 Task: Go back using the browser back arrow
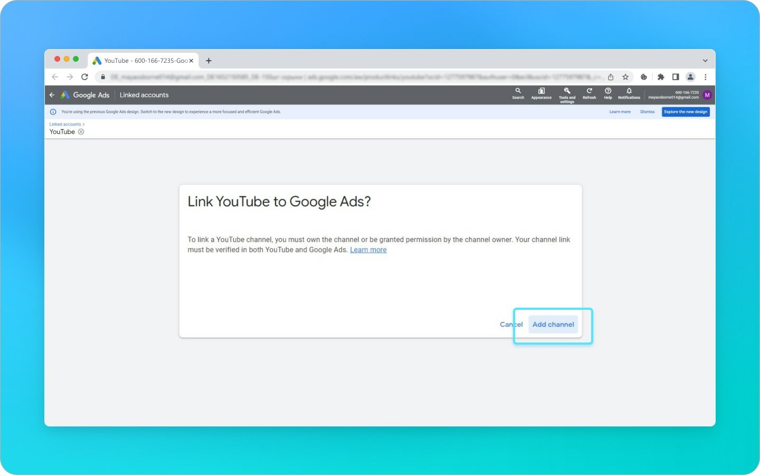[55, 77]
